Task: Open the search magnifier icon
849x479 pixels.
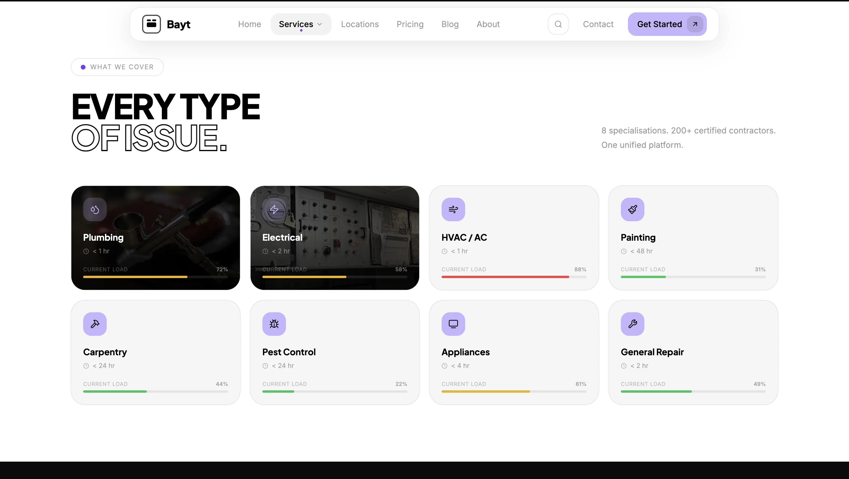Action: [558, 24]
